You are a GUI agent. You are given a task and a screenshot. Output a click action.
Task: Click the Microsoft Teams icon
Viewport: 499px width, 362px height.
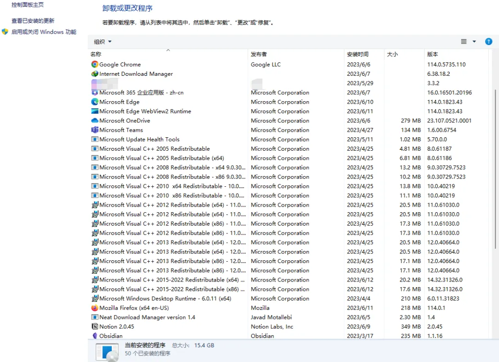click(x=95, y=130)
